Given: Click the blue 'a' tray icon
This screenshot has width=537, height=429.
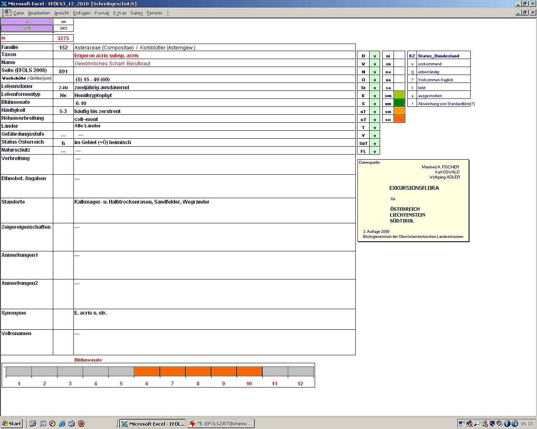Looking at the screenshot, I should pyautogui.click(x=514, y=424).
